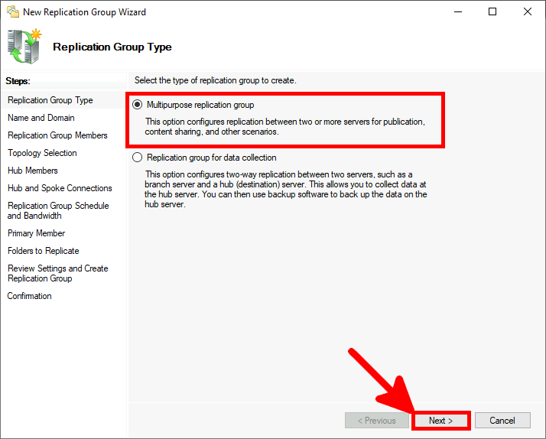Open the Hub Members step

(x=33, y=171)
